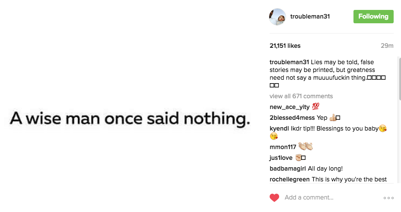Open badbamagirl commenter profile

287,168
